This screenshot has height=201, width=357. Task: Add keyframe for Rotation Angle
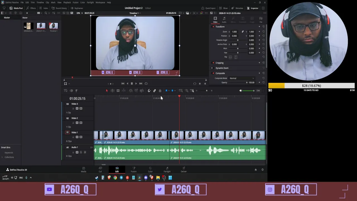[259, 40]
